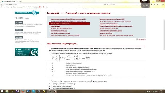This screenshot has height=93, width=165.
Task: Click the taskbar clock and date
Action: pos(161,91)
